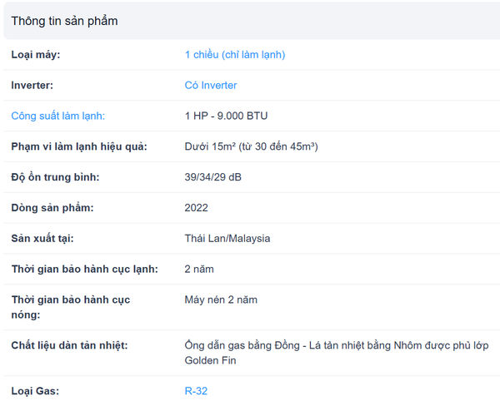500x401 pixels.
Task: Select the 'Thái Lan/Malaysia' origin text
Action: (x=227, y=239)
